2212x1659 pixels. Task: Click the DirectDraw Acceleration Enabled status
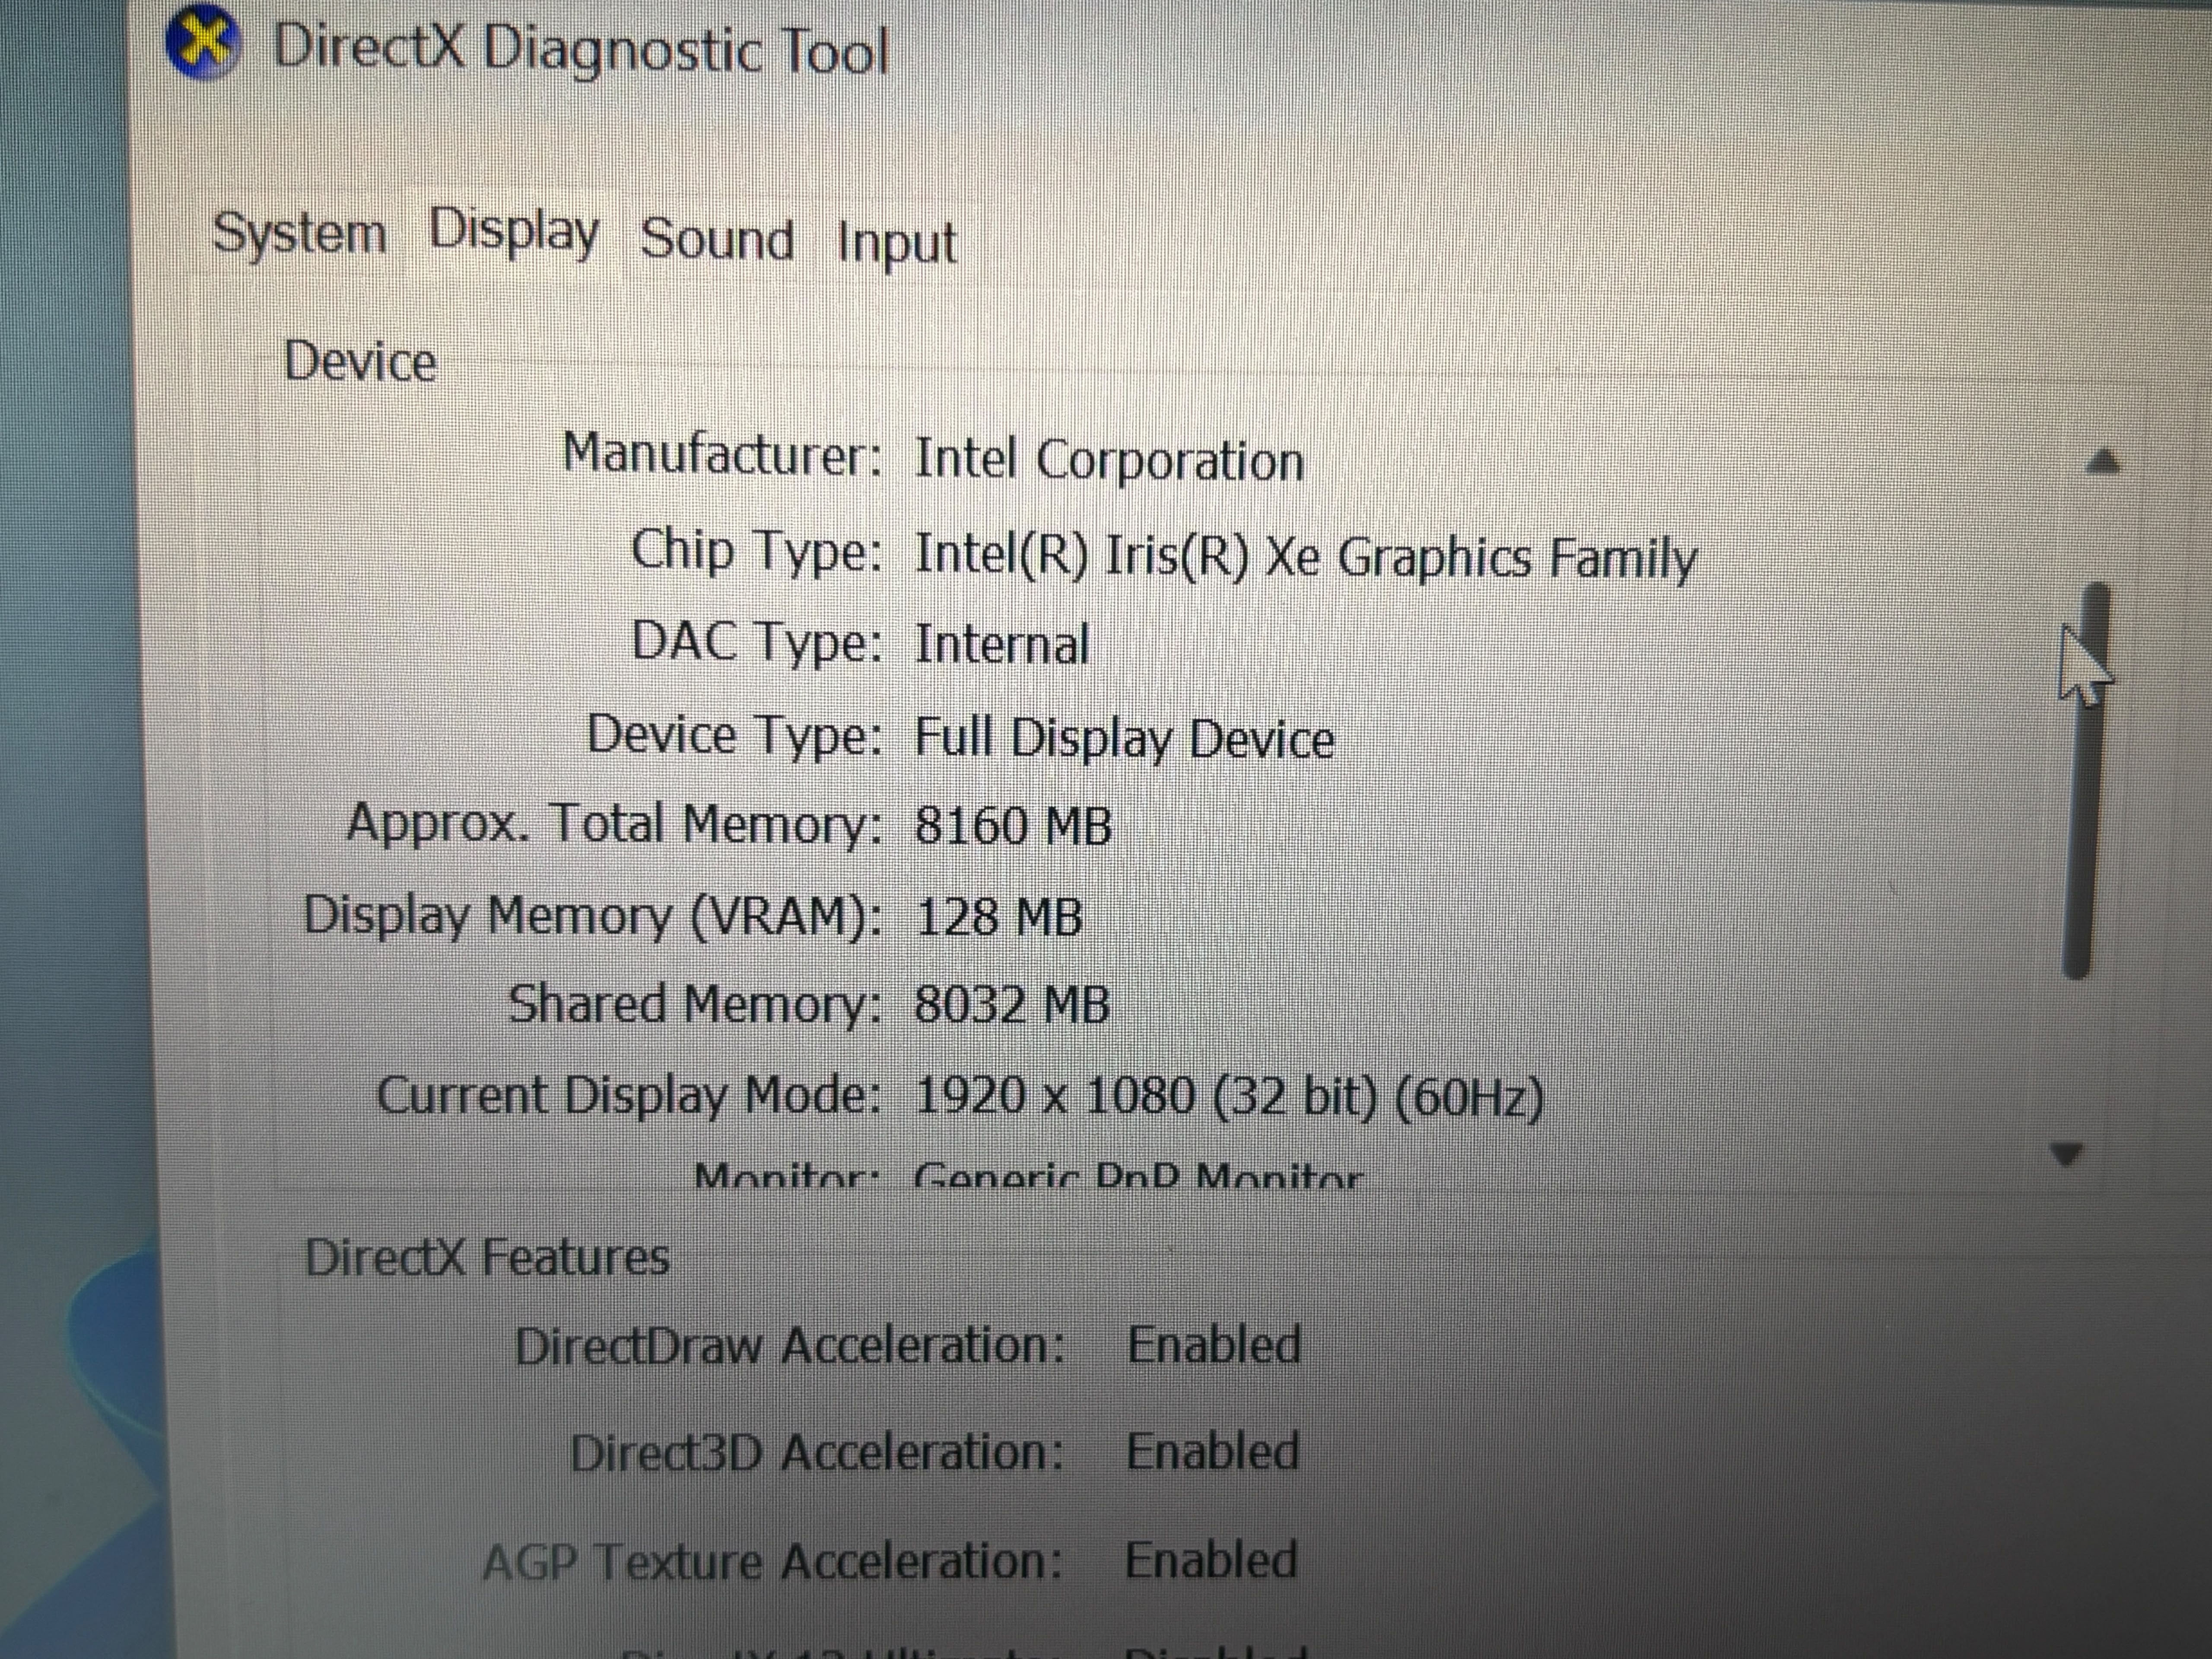tap(1214, 1345)
